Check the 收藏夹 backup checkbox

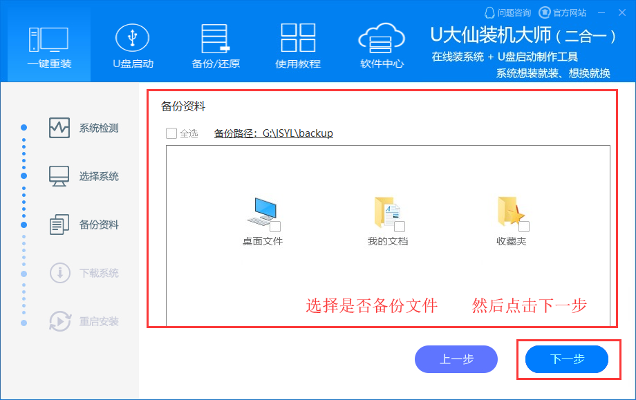(x=524, y=226)
